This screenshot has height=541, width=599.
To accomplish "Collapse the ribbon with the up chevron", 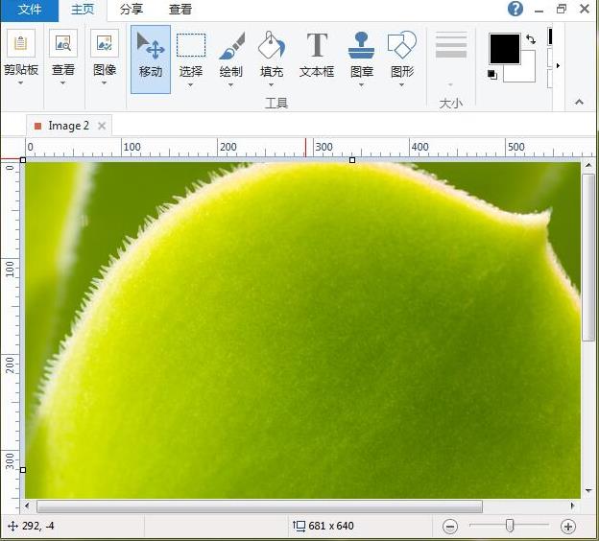I will [579, 102].
